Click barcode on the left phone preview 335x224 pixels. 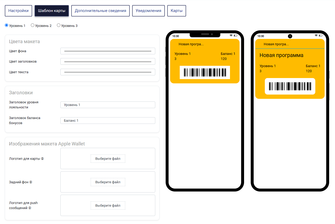point(205,72)
